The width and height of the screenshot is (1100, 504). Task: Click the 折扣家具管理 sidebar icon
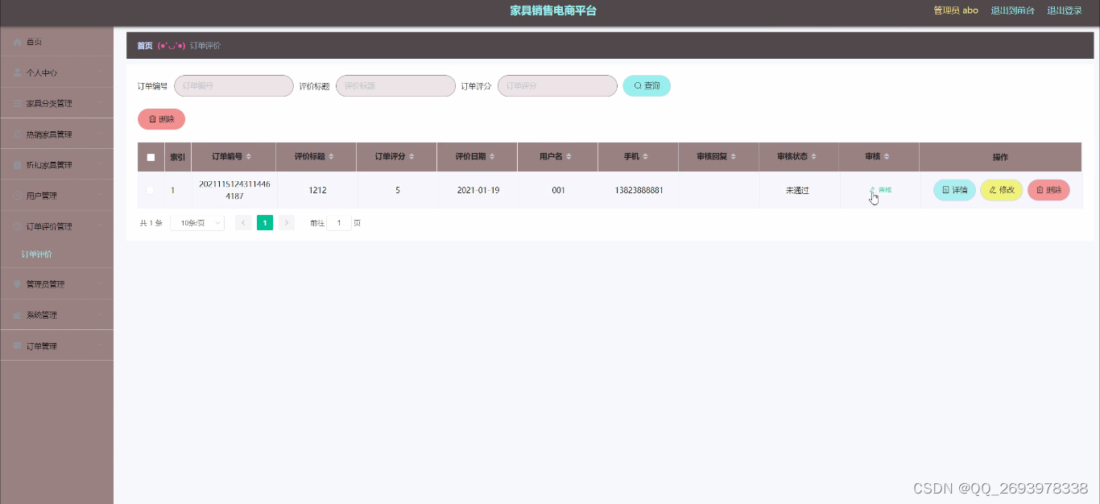coord(18,165)
